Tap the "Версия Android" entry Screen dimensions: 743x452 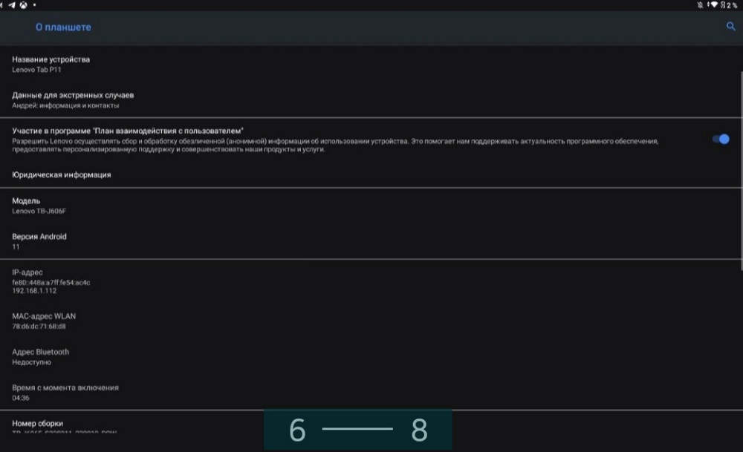[39, 241]
